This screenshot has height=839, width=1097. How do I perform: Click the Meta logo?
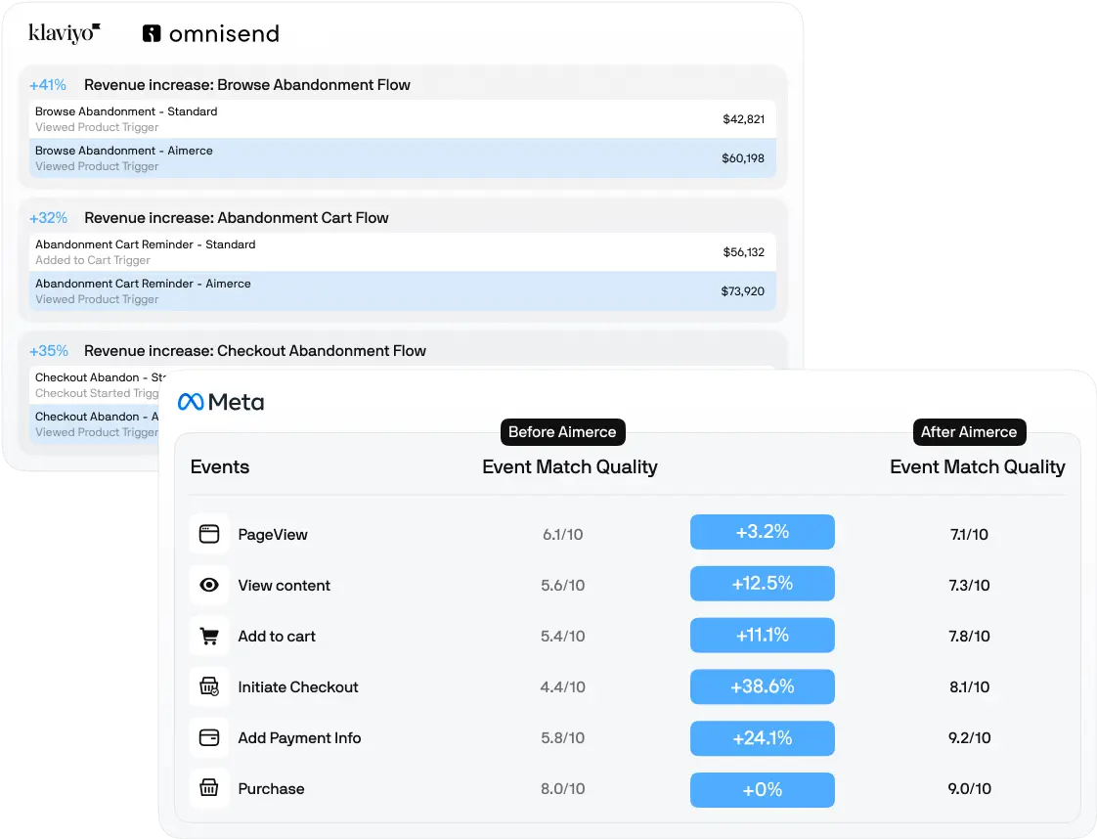tap(221, 402)
